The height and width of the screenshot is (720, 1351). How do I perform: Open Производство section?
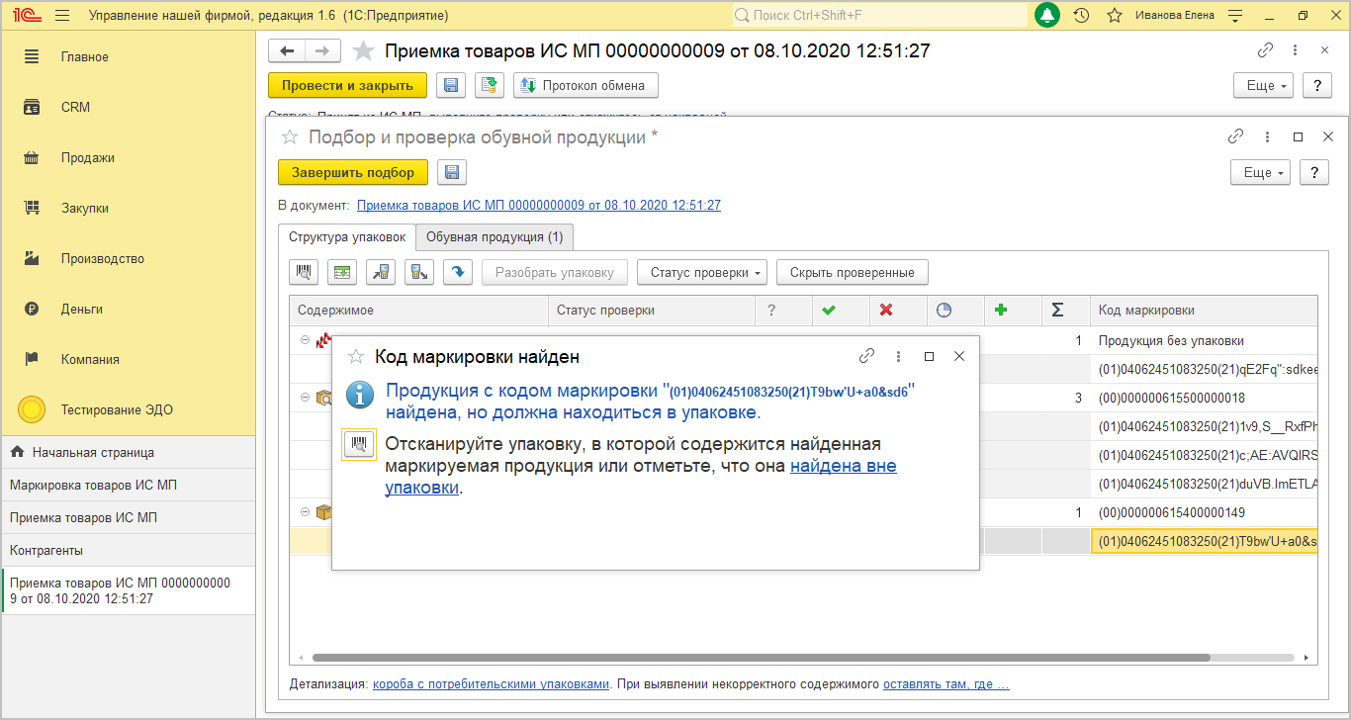[x=128, y=258]
